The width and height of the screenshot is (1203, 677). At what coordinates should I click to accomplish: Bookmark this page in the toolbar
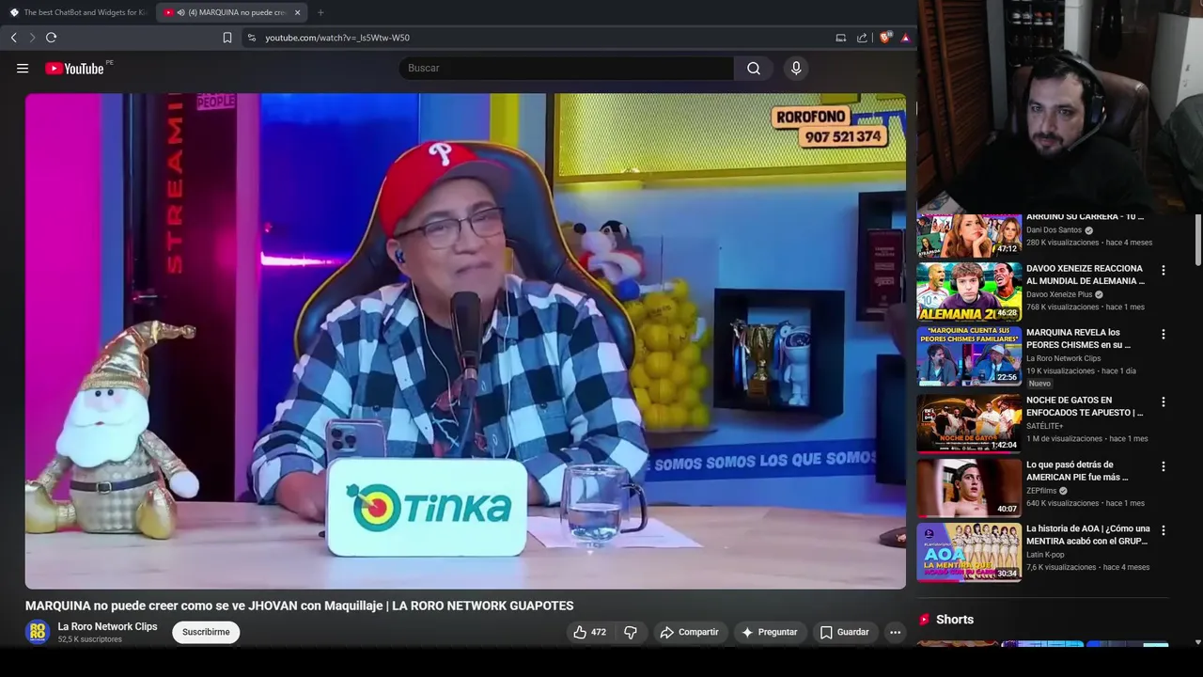pyautogui.click(x=227, y=38)
